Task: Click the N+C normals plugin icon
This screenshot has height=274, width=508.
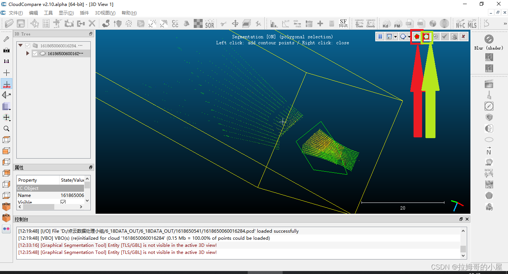Action: (x=460, y=23)
